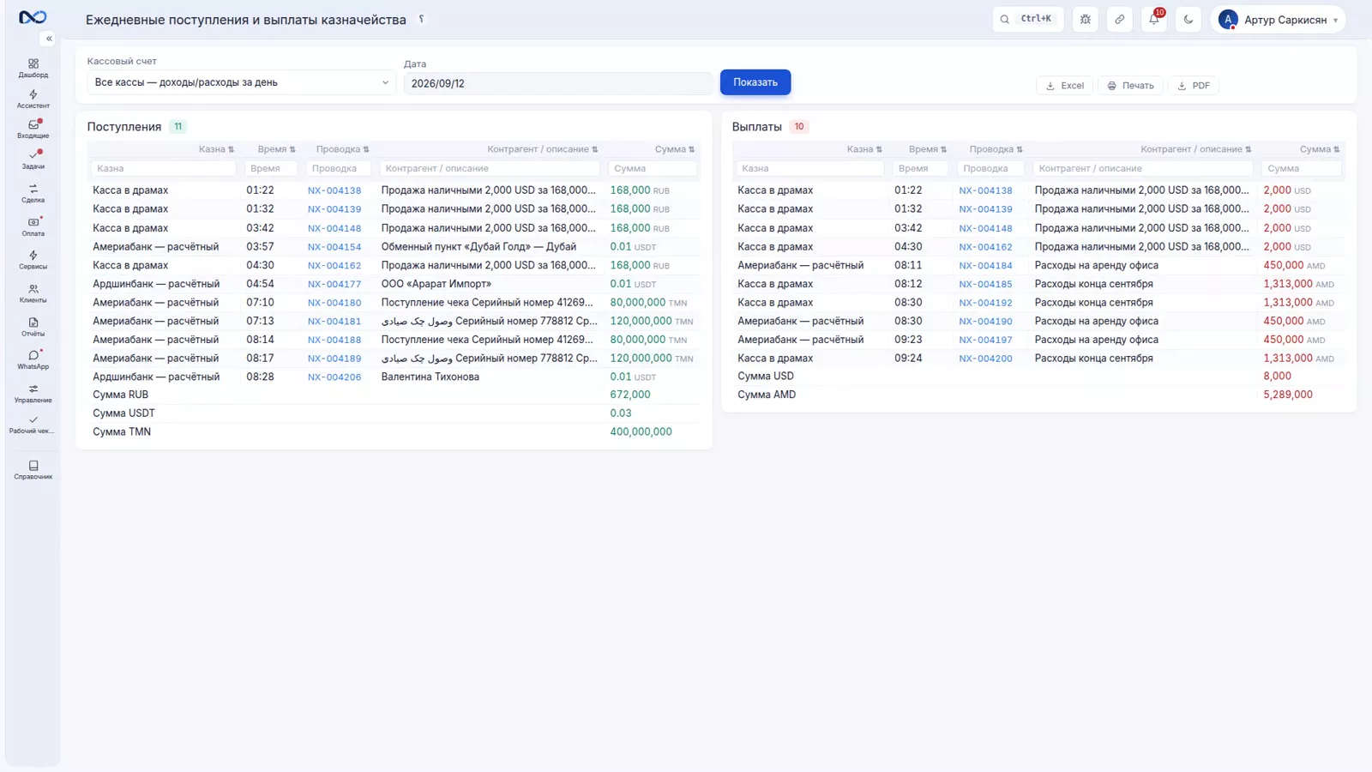This screenshot has height=772, width=1372.
Task: Collapse the sidebar with the double-chevron button
Action: (49, 39)
